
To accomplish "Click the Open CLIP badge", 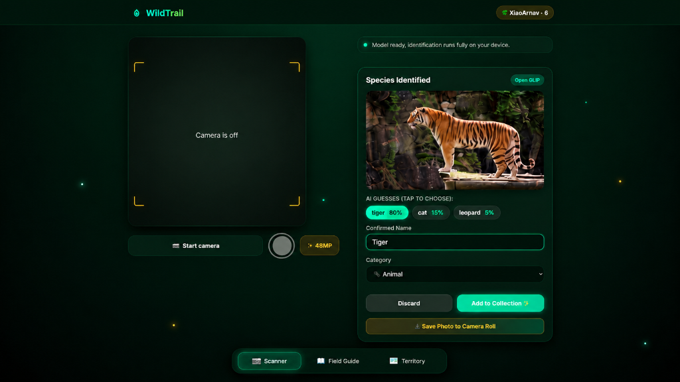I will [527, 80].
